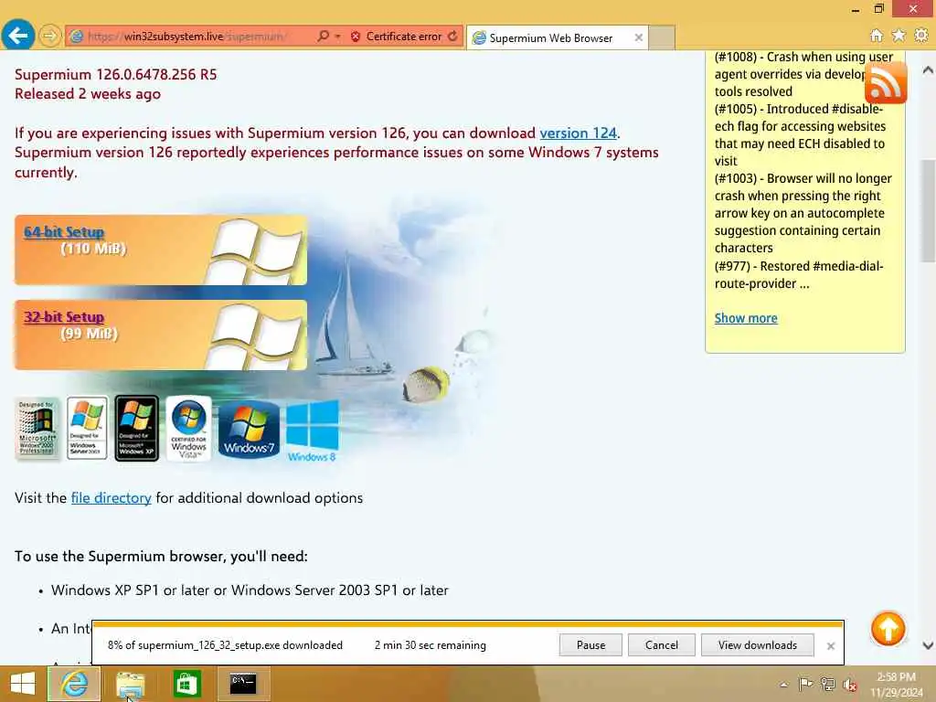
Task: Click the 8% downloaded status text
Action: (225, 645)
